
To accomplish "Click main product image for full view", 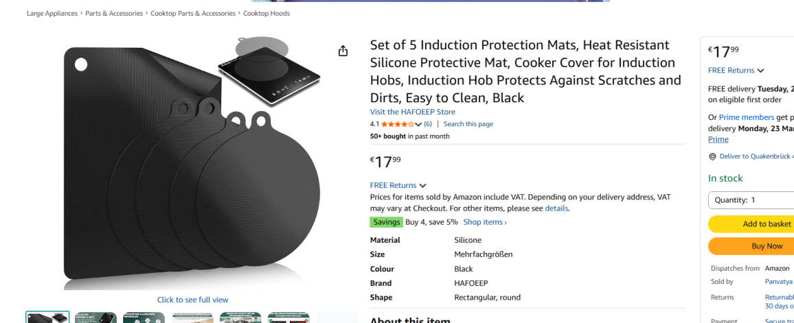I will click(192, 165).
